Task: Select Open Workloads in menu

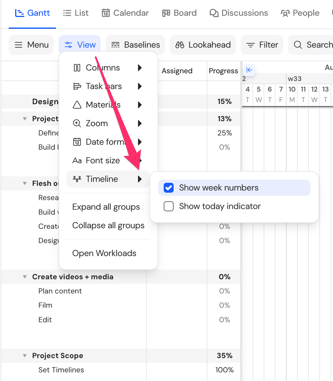Action: click(x=104, y=253)
